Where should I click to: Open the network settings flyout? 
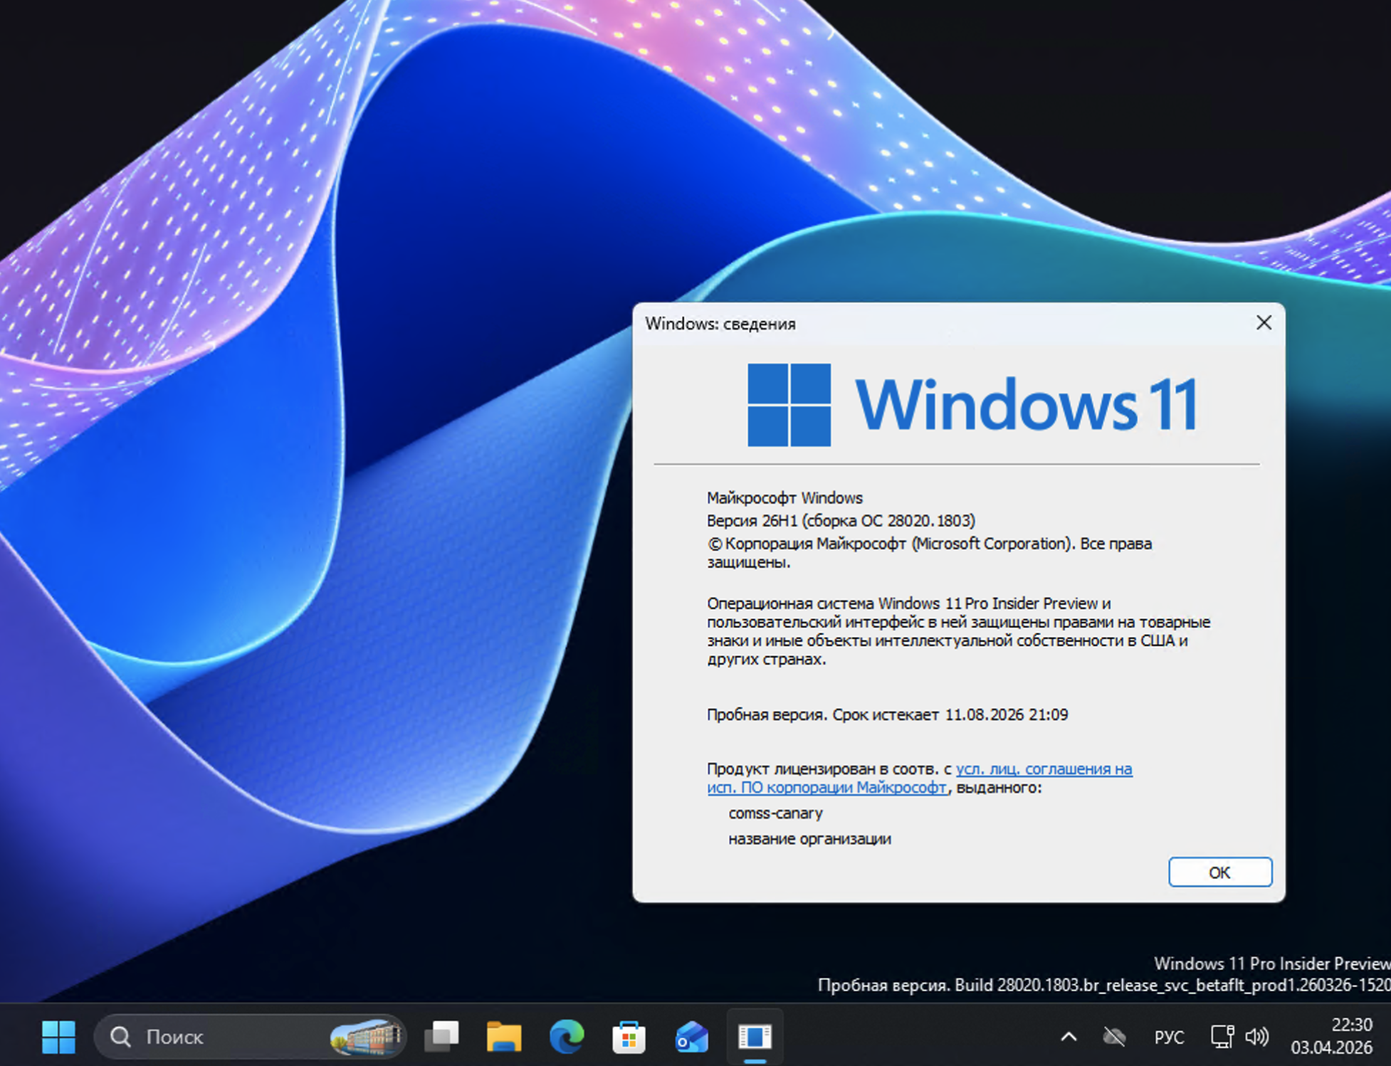[1222, 1038]
